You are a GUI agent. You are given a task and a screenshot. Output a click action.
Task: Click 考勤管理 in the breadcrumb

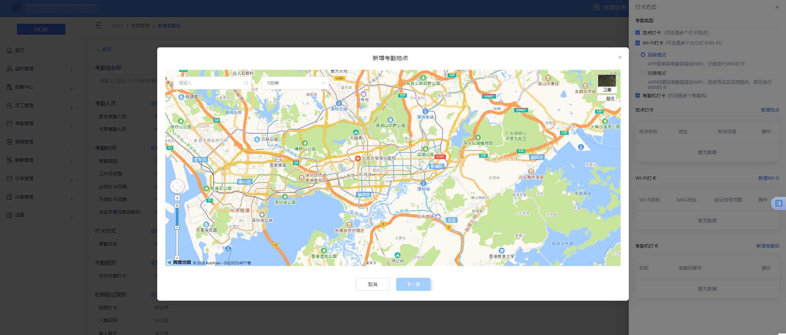140,26
